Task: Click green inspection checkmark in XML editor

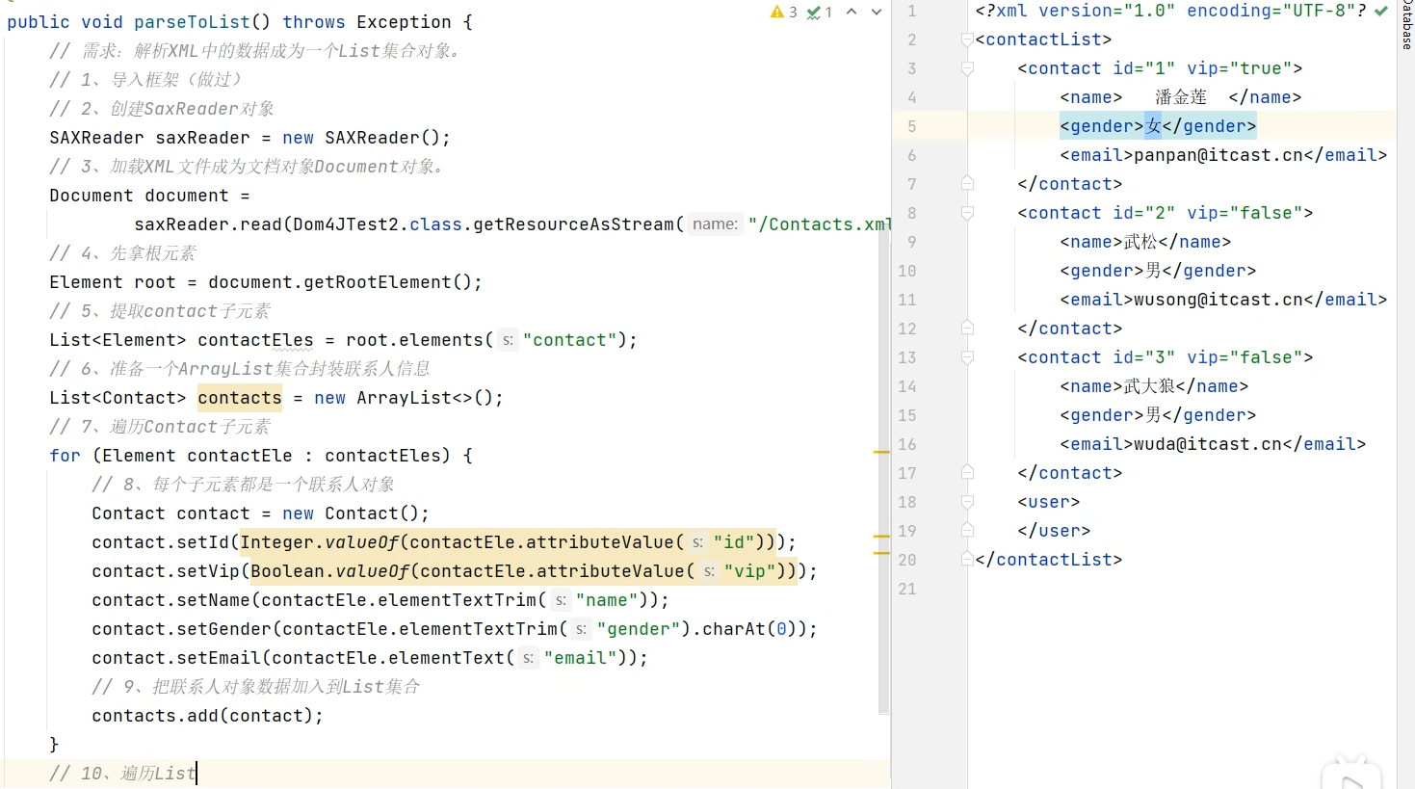Action: coord(1381,11)
